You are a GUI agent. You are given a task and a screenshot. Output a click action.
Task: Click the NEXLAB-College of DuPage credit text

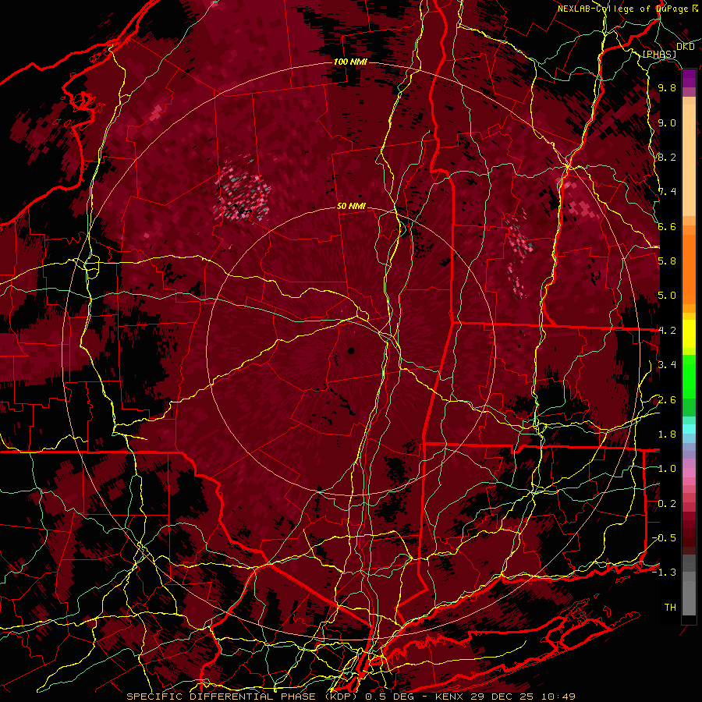coord(624,9)
